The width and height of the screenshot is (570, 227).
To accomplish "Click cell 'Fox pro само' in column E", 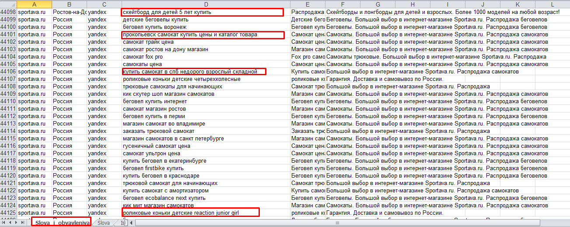I will tap(308, 57).
